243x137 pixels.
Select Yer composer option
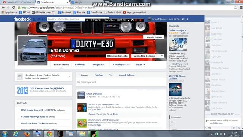click(x=111, y=75)
